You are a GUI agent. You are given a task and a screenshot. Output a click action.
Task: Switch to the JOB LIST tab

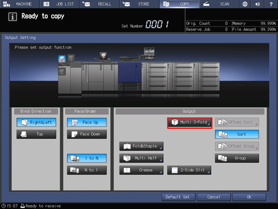[60, 4]
